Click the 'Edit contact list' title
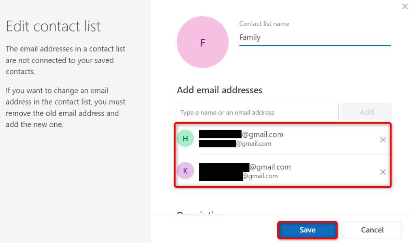 click(53, 27)
